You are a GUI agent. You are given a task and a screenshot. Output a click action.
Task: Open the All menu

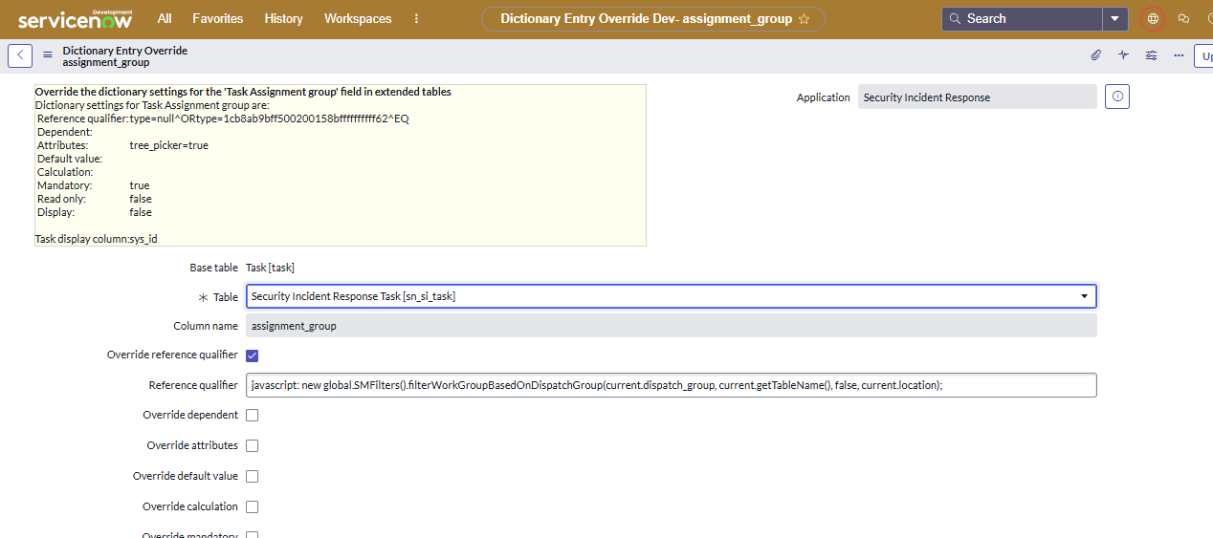[x=165, y=18]
